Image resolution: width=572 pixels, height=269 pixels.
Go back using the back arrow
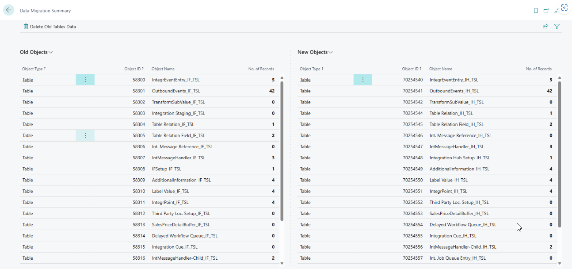[x=9, y=10]
